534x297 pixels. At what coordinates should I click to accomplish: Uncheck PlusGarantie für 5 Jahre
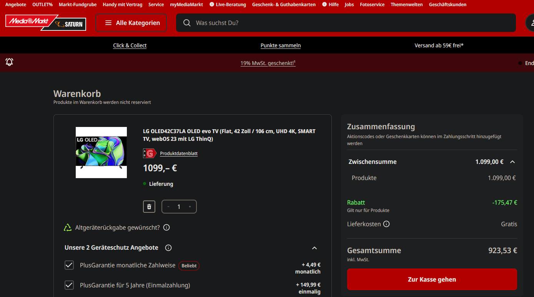[69, 285]
